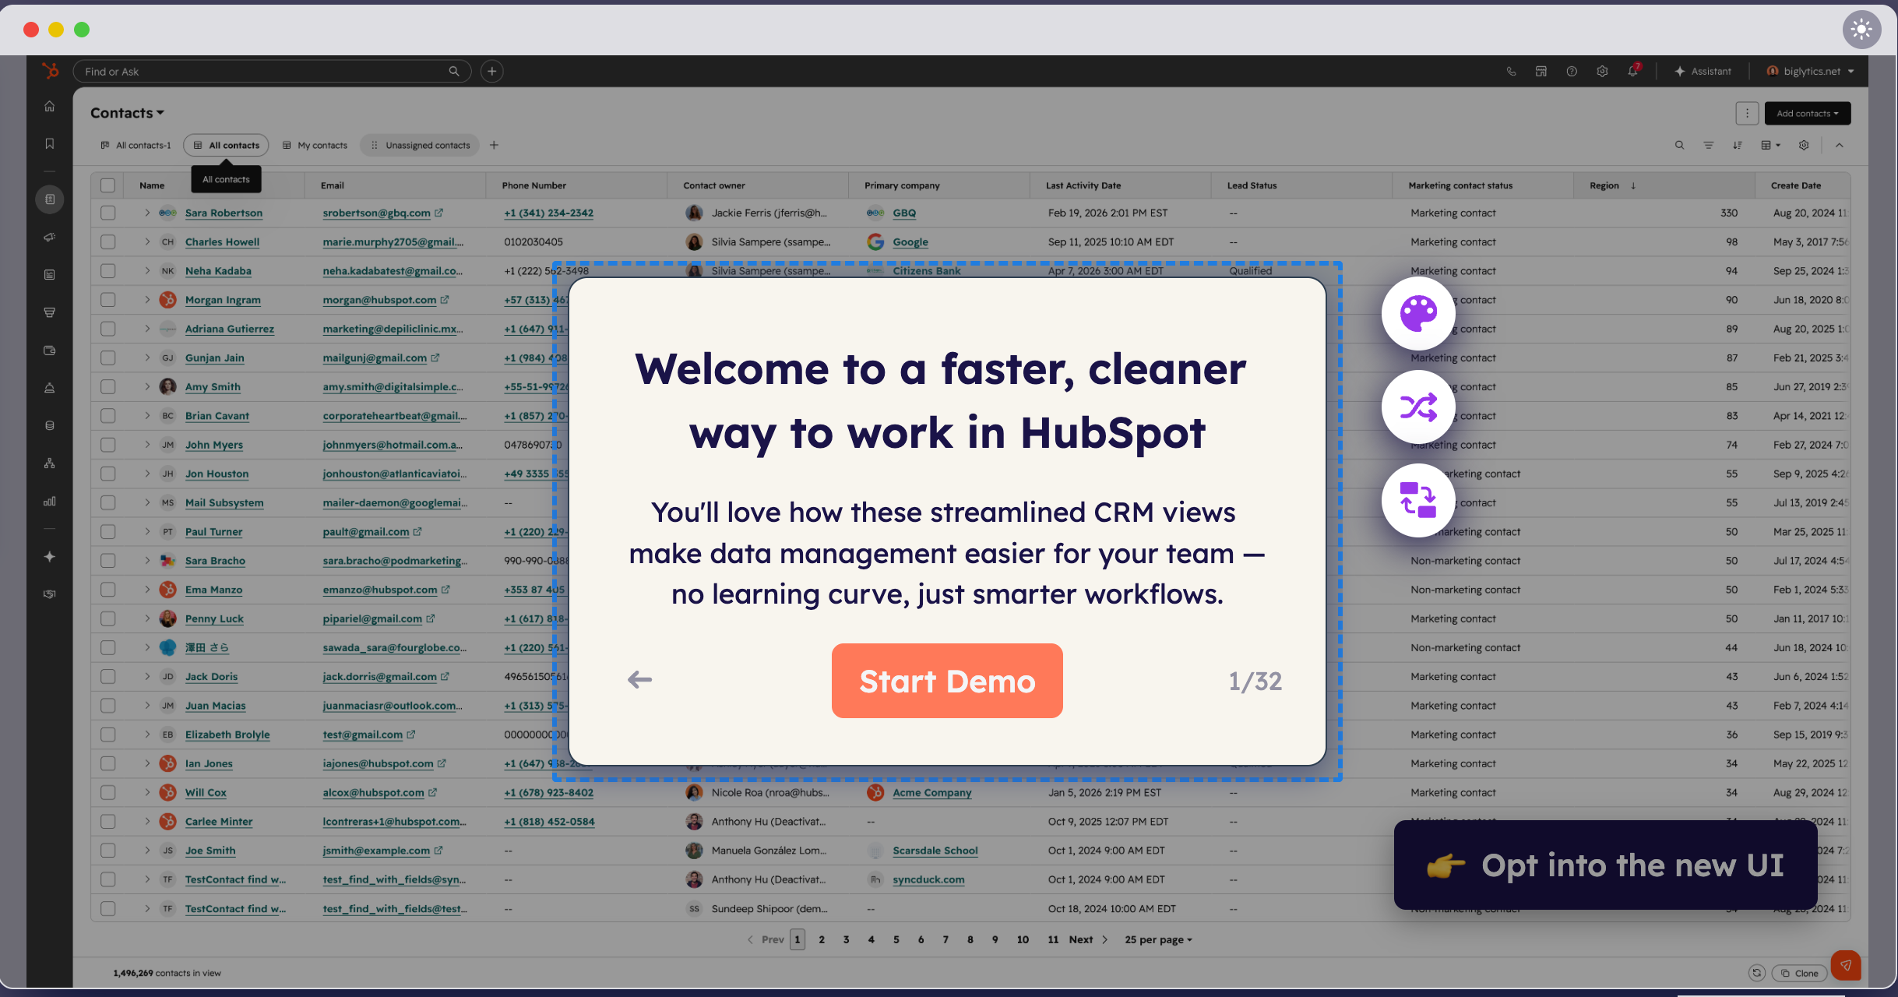Click the swap translate round button
This screenshot has width=1898, height=997.
1418,500
